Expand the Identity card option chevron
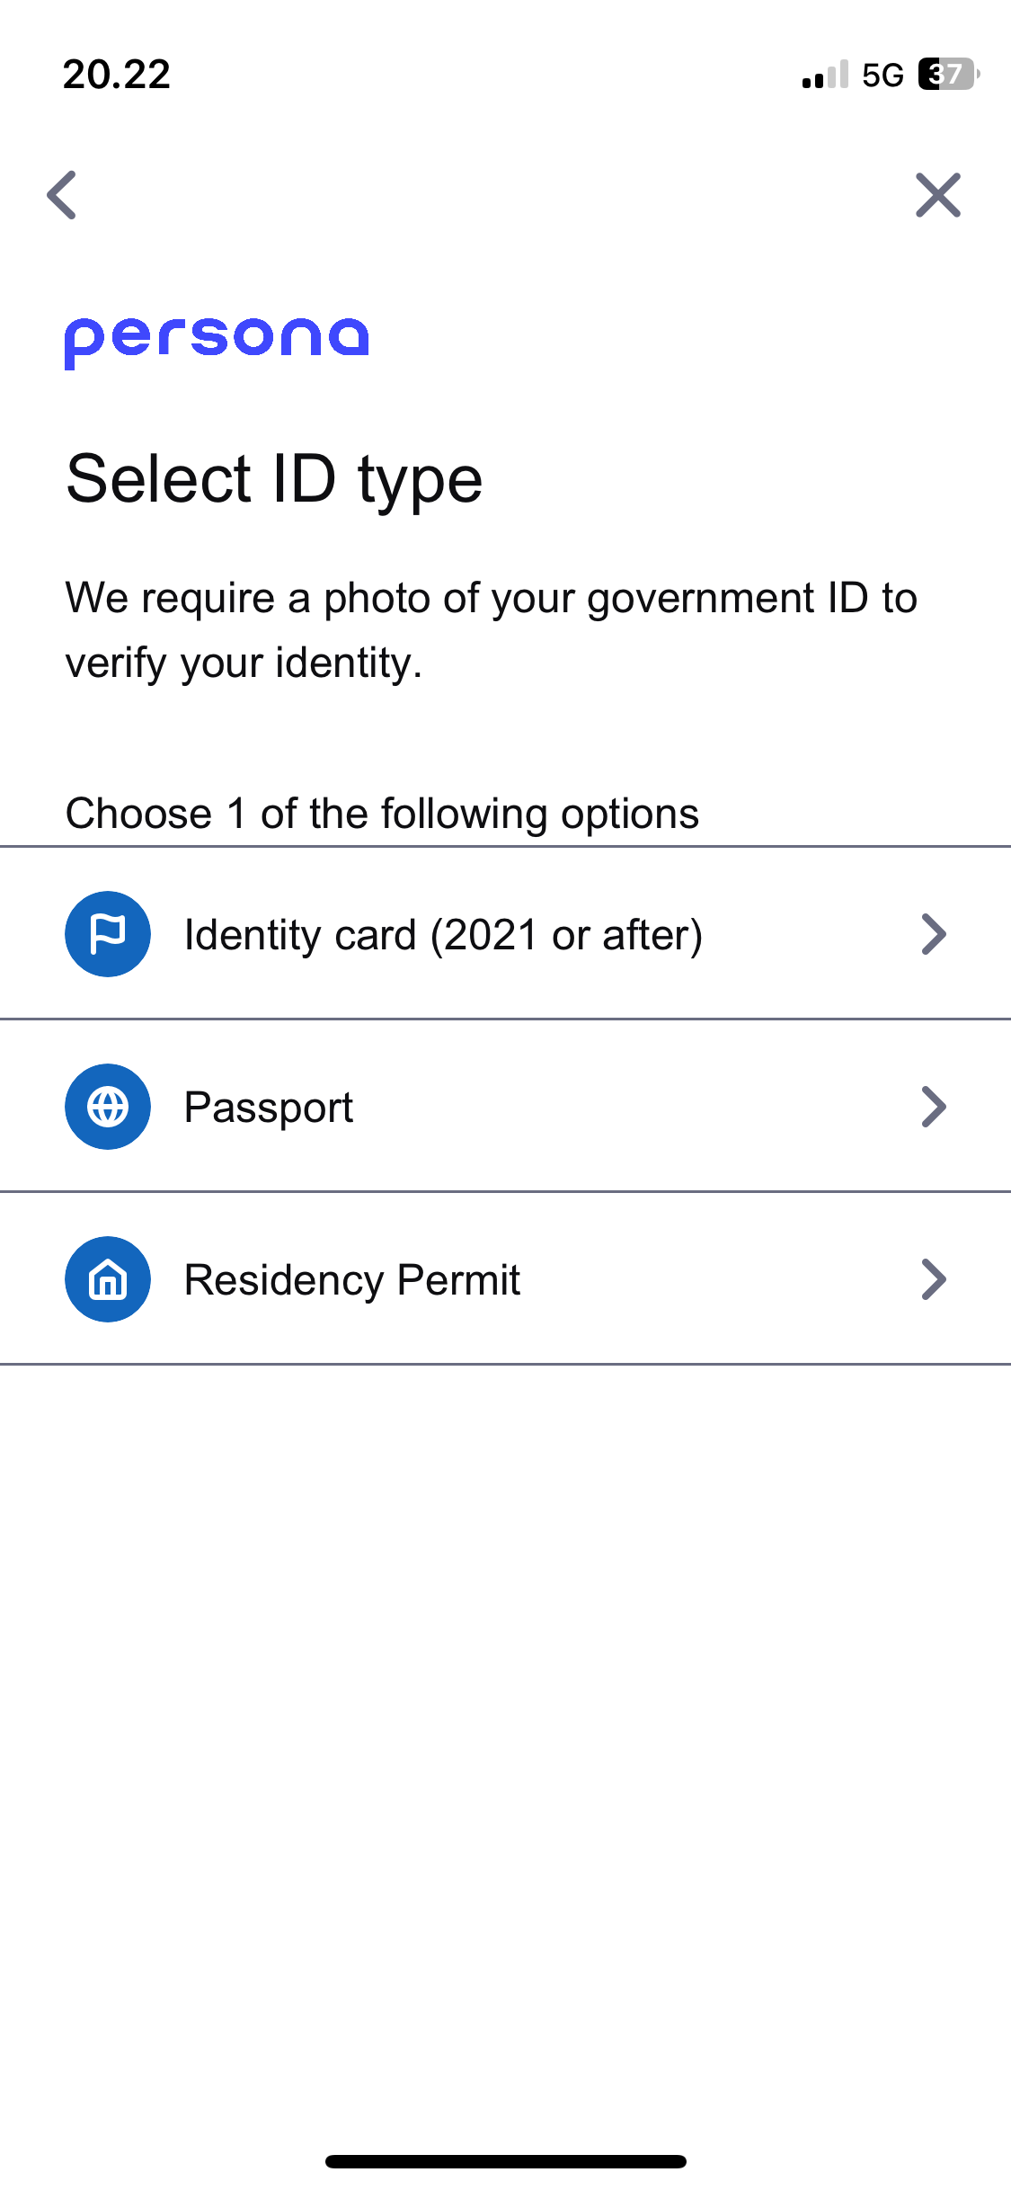This screenshot has width=1011, height=2190. point(935,934)
